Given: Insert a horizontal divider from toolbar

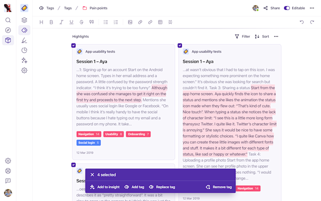Looking at the screenshot, I should tap(171, 22).
